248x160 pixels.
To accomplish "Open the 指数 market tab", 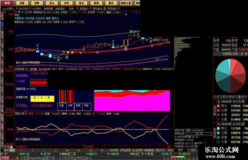I will (37, 3).
